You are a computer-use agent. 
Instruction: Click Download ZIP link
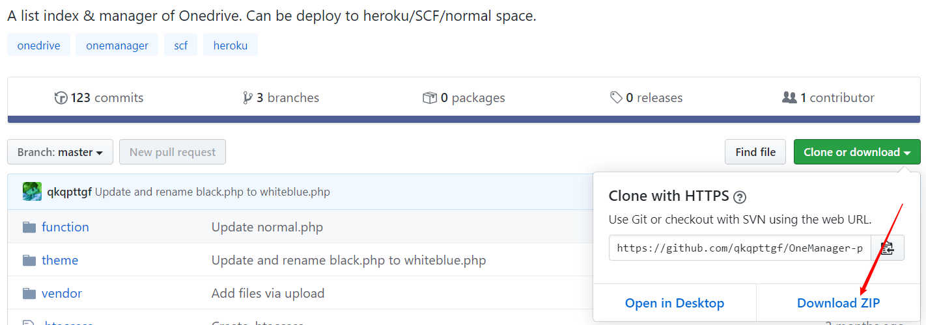tap(838, 303)
